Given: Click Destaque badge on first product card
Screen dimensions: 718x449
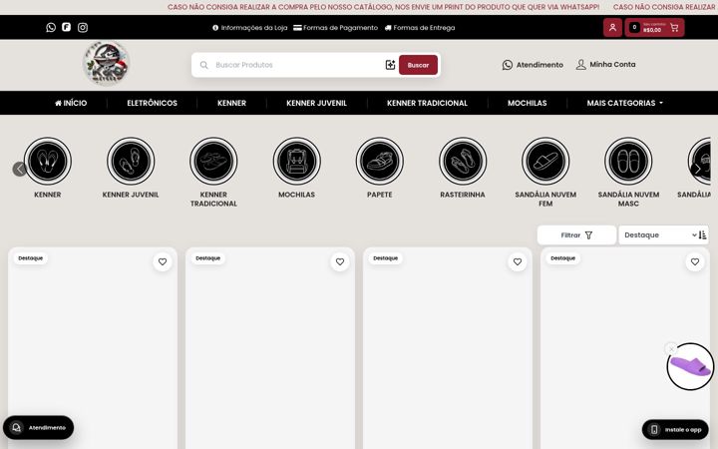Looking at the screenshot, I should click(31, 258).
